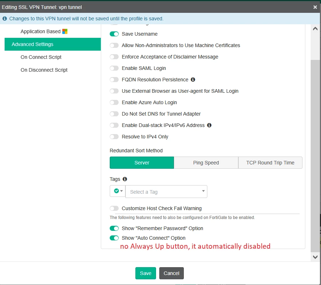
Task: Enable Use External Browser as User-agent for SAML Login
Action: pyautogui.click(x=114, y=91)
